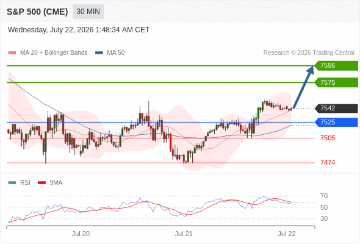The image size is (360, 244).
Task: Click the 7542 current price label
Action: pos(336,108)
